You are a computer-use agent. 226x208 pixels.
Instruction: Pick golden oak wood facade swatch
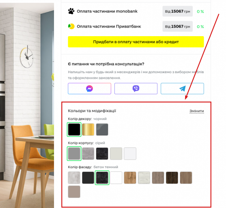(130, 178)
